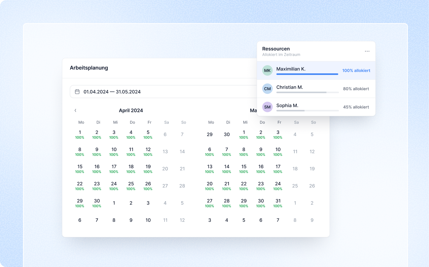The width and height of the screenshot is (429, 267).
Task: Select May 31 in the May calendar
Action: coord(278,203)
